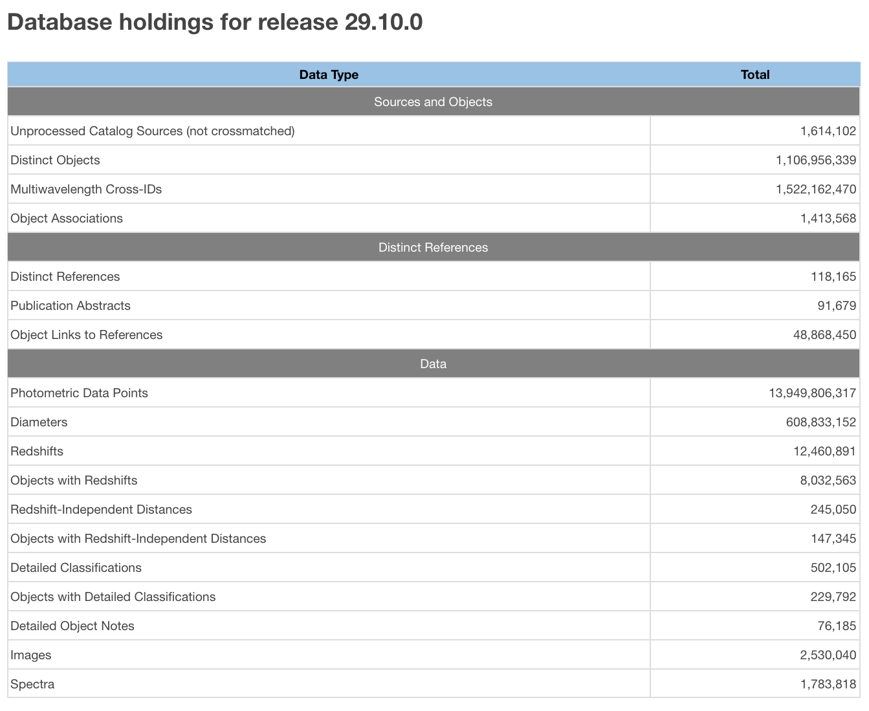869x711 pixels.
Task: Select the Distinct References section header row
Action: [x=433, y=247]
